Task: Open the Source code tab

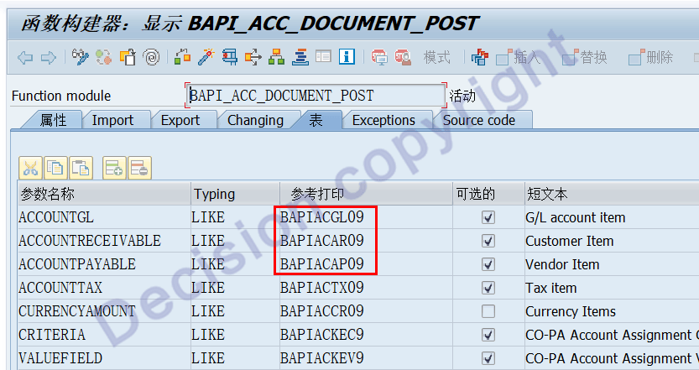Action: (x=479, y=120)
